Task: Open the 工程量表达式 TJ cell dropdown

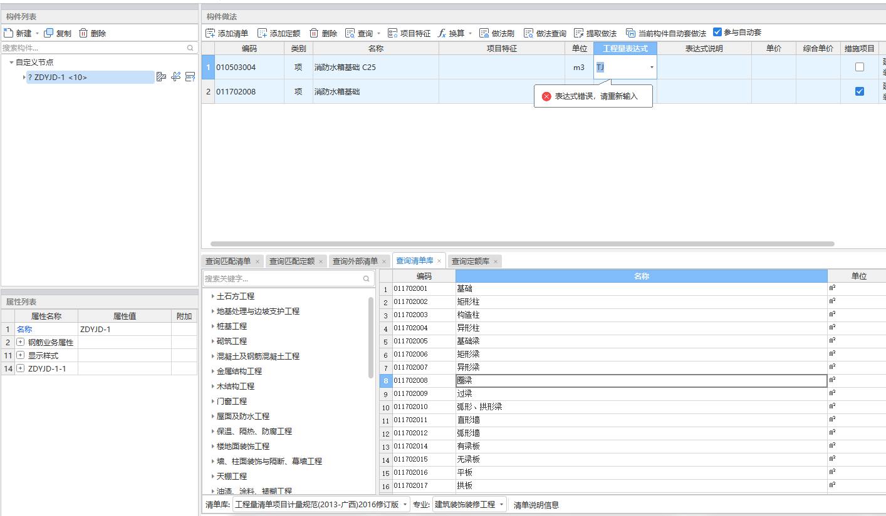Action: click(x=652, y=67)
